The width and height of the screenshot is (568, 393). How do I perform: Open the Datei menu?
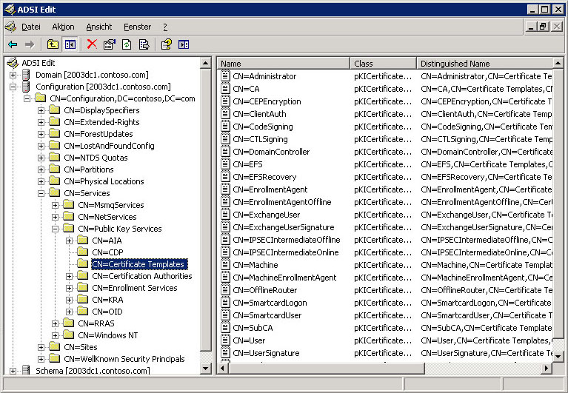pyautogui.click(x=31, y=27)
